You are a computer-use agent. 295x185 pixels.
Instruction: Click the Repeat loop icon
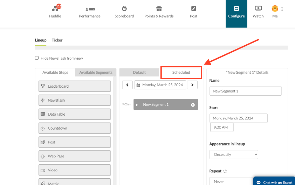click(x=225, y=171)
